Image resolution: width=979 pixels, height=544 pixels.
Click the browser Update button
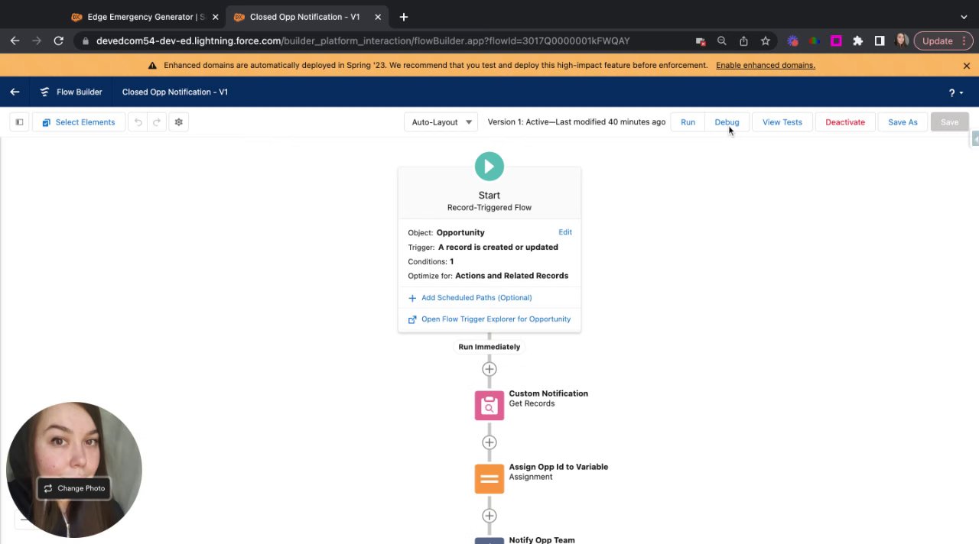tap(943, 41)
